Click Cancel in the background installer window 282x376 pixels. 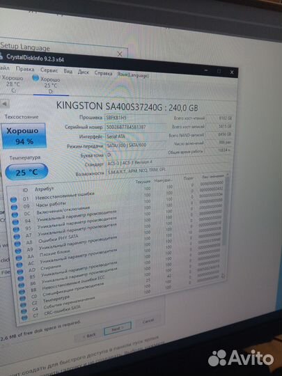coord(148,321)
